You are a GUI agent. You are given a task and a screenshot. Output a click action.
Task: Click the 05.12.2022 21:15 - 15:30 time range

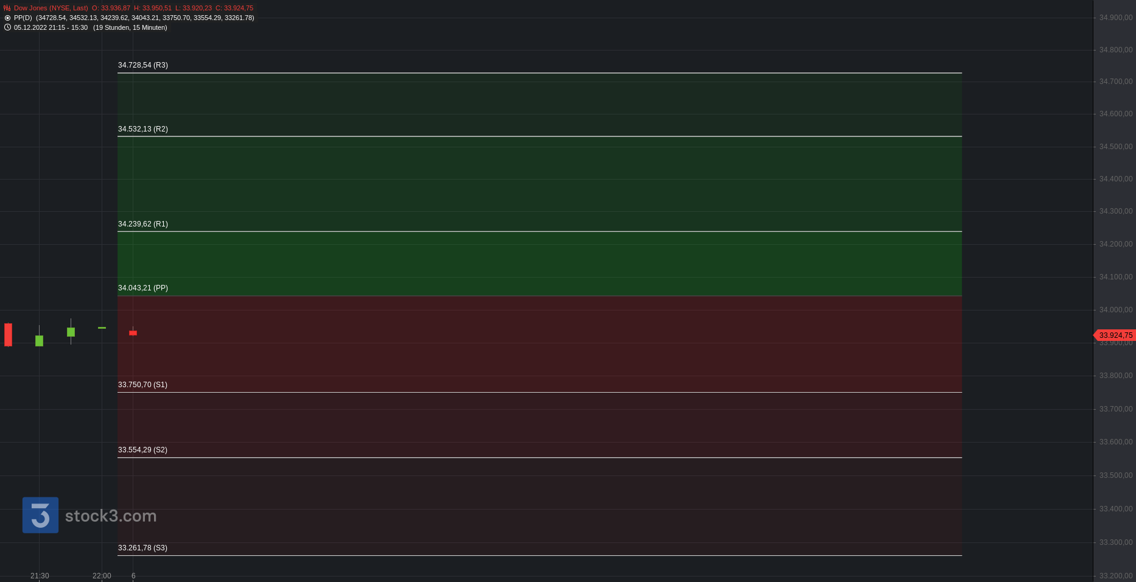click(x=51, y=27)
